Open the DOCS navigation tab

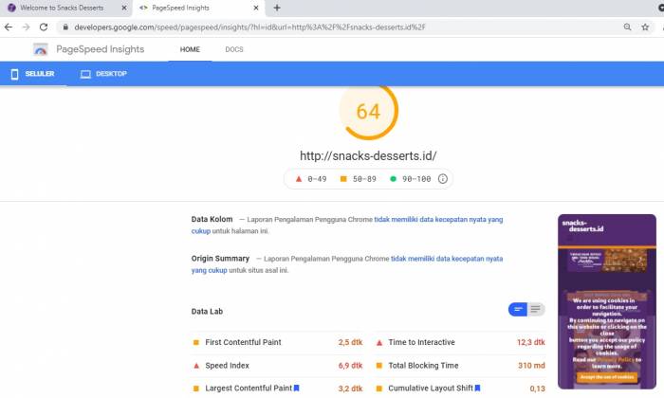(x=234, y=49)
